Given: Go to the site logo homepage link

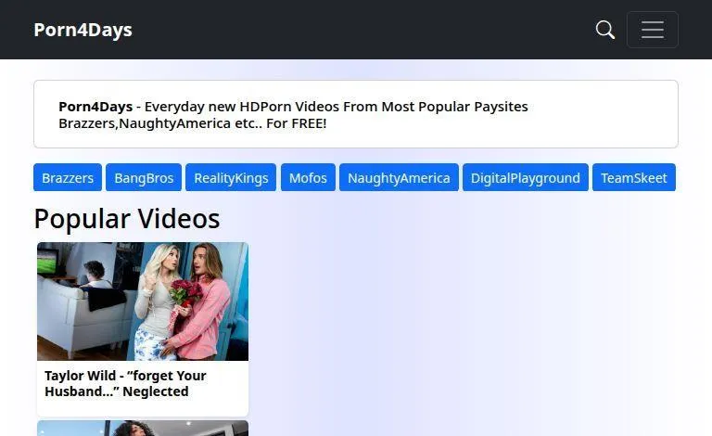Looking at the screenshot, I should (x=83, y=30).
